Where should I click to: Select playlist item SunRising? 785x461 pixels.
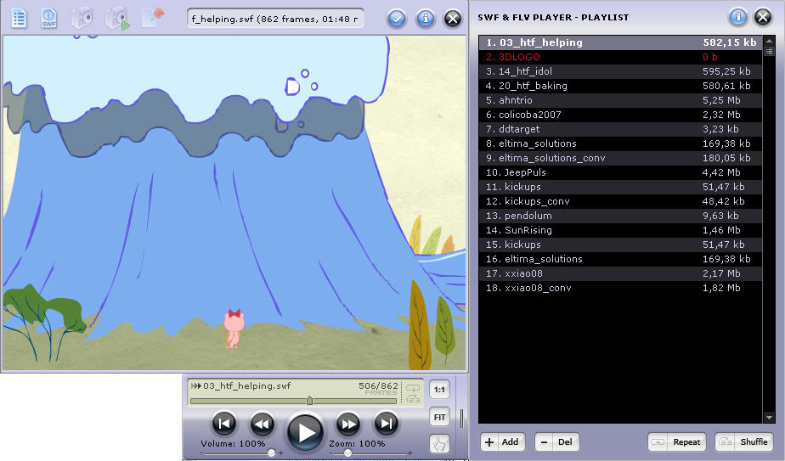[x=620, y=230]
